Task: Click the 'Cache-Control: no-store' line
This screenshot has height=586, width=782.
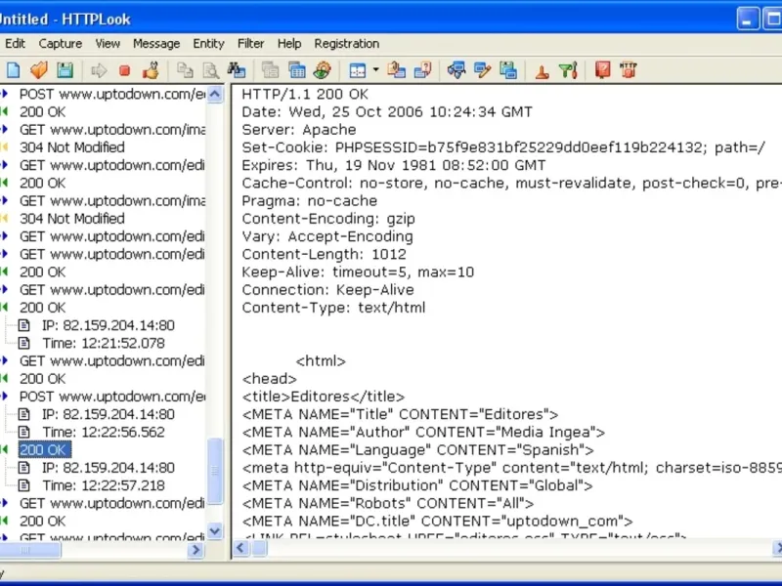Action: tap(511, 184)
